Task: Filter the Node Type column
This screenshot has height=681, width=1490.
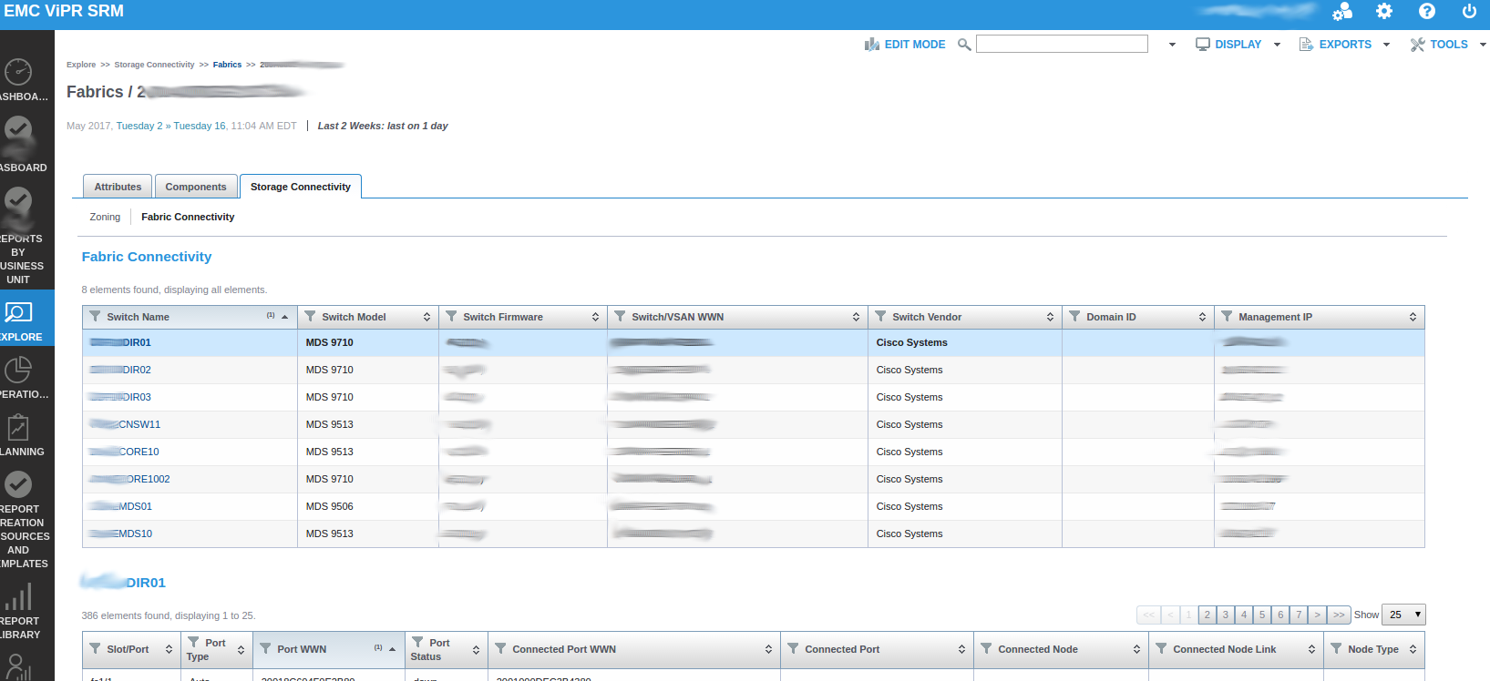Action: (1336, 648)
